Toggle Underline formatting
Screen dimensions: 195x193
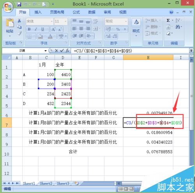point(43,29)
